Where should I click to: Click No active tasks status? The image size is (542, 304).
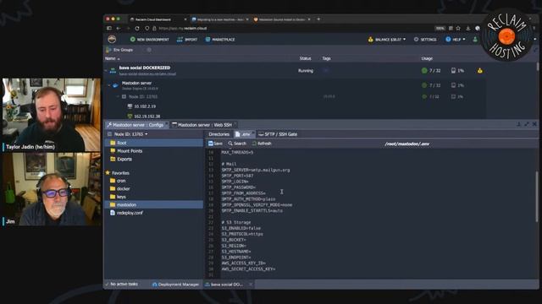(x=122, y=284)
